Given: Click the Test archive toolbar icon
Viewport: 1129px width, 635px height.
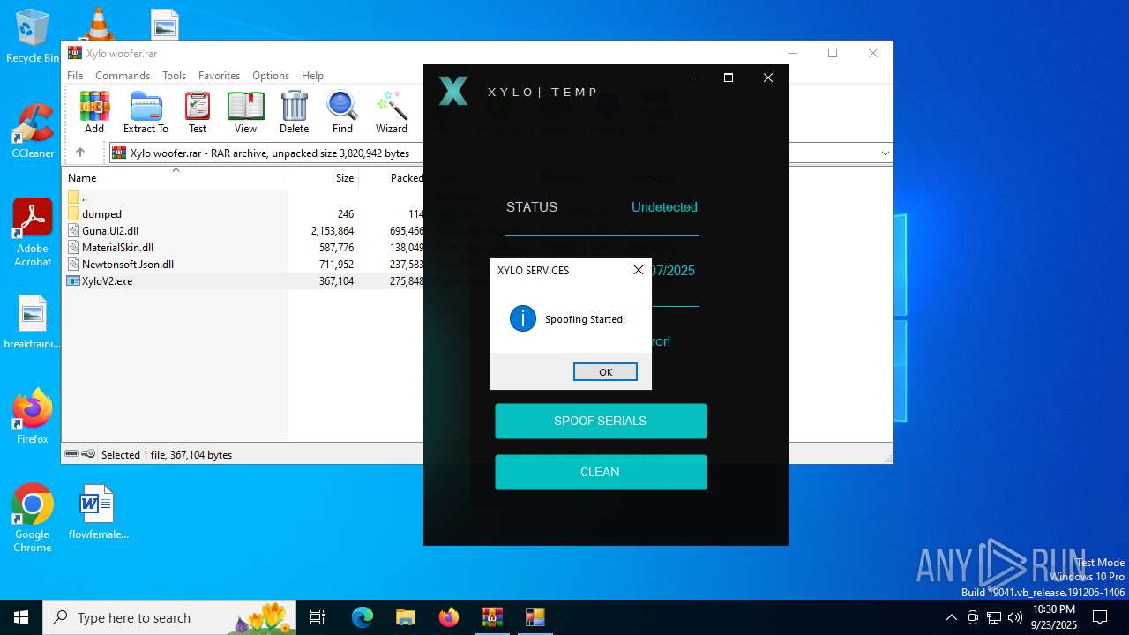Looking at the screenshot, I should click(198, 112).
